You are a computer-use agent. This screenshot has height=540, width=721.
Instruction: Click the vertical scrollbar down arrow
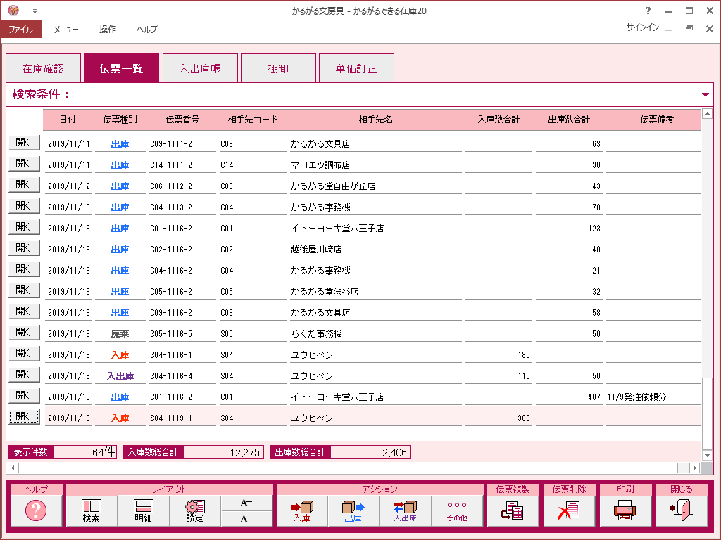(x=707, y=456)
